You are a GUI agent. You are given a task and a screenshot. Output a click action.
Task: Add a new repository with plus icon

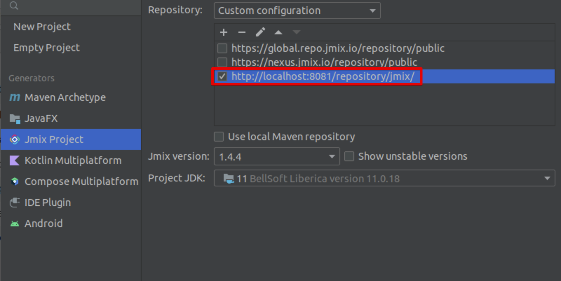[224, 32]
